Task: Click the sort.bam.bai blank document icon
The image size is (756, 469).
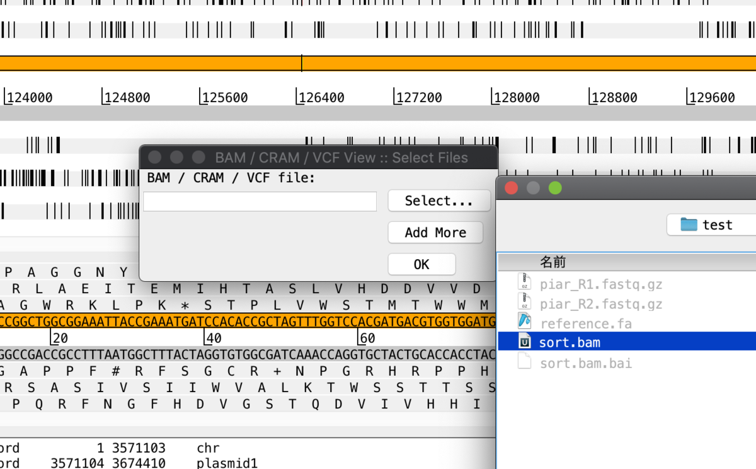Action: click(x=524, y=362)
